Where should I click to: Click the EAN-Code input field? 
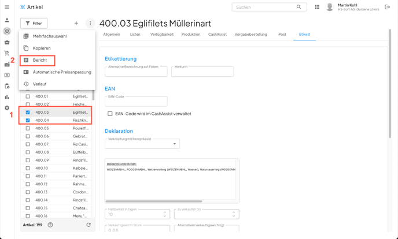click(x=136, y=102)
